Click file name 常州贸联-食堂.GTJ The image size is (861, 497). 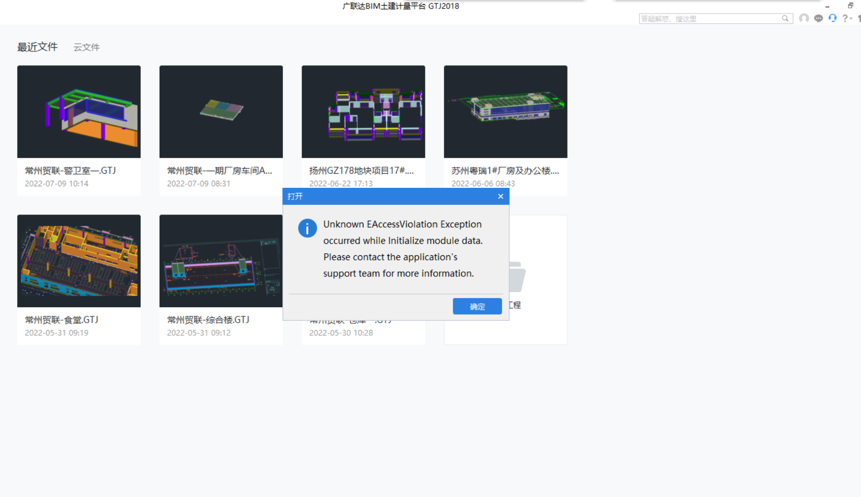[61, 320]
